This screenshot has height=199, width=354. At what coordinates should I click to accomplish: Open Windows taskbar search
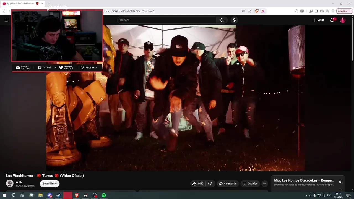(13, 195)
